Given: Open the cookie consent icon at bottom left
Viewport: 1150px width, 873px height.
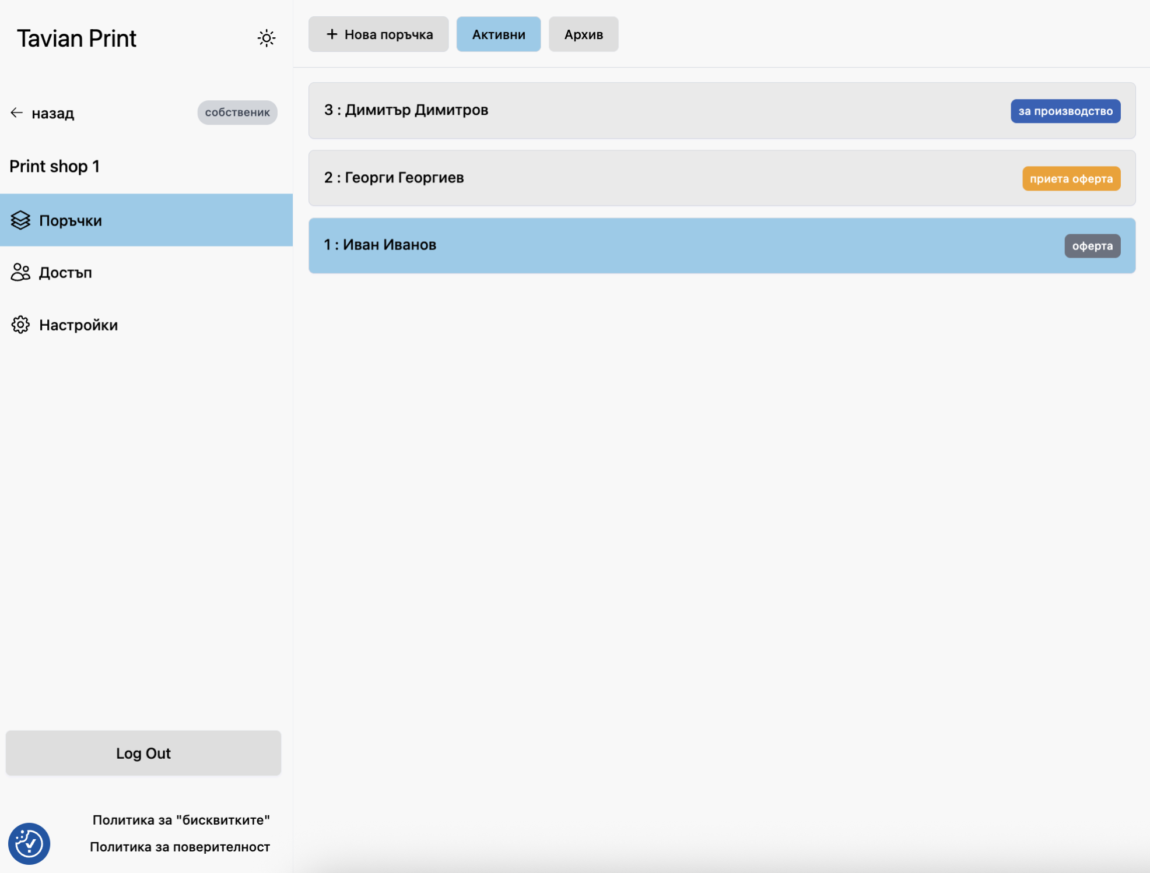Looking at the screenshot, I should click(29, 843).
